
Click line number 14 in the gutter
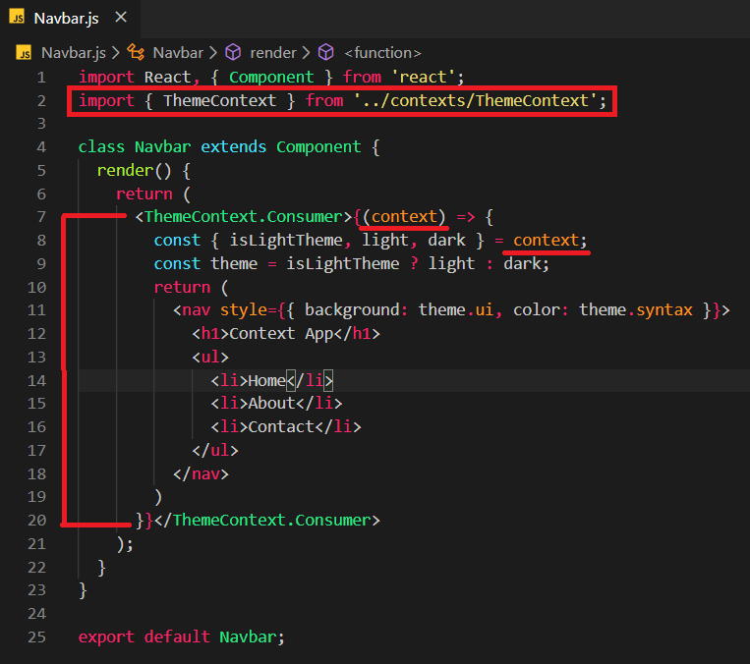click(35, 380)
